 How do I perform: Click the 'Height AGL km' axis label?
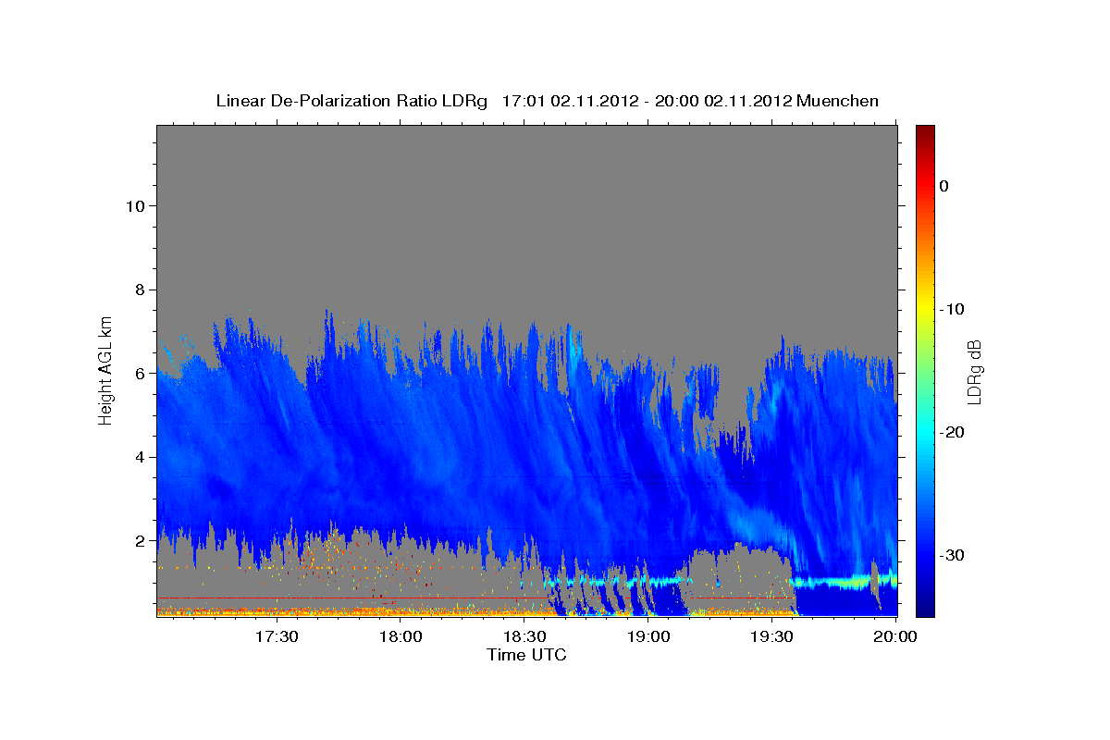pos(106,369)
